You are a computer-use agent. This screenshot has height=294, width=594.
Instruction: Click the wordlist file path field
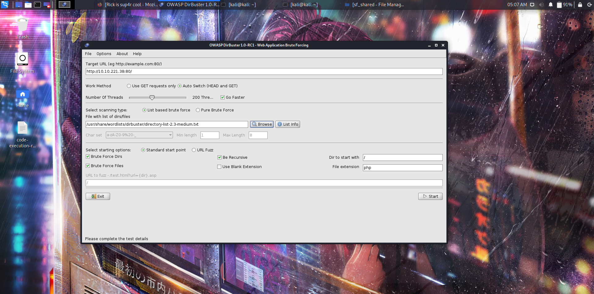pos(167,124)
